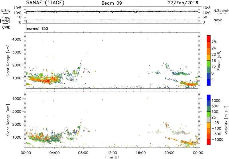The width and height of the screenshot is (229, 159).
Task: Click the "04:00" time tick label
Action: click(x=54, y=153)
